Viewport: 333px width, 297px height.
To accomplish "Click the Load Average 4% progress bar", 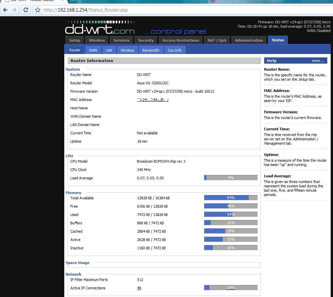I will [231, 178].
